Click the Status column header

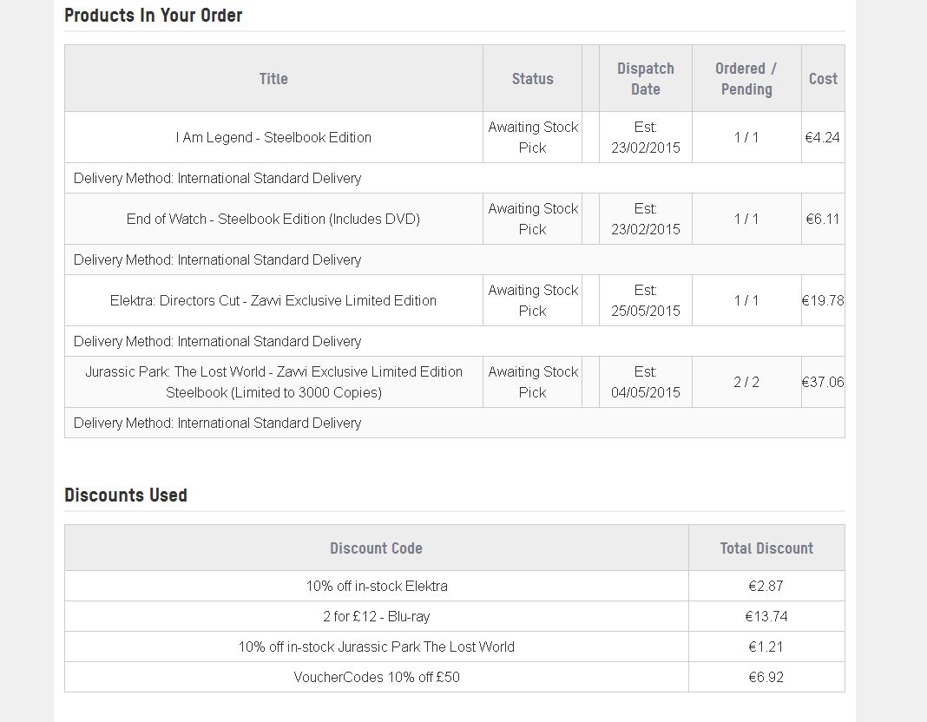[x=532, y=79]
